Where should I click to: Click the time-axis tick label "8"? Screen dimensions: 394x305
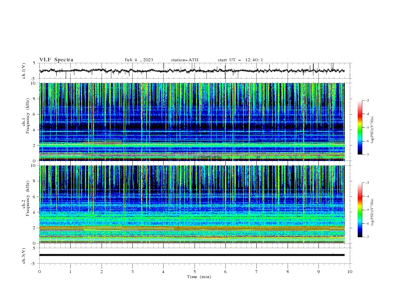[x=288, y=272]
